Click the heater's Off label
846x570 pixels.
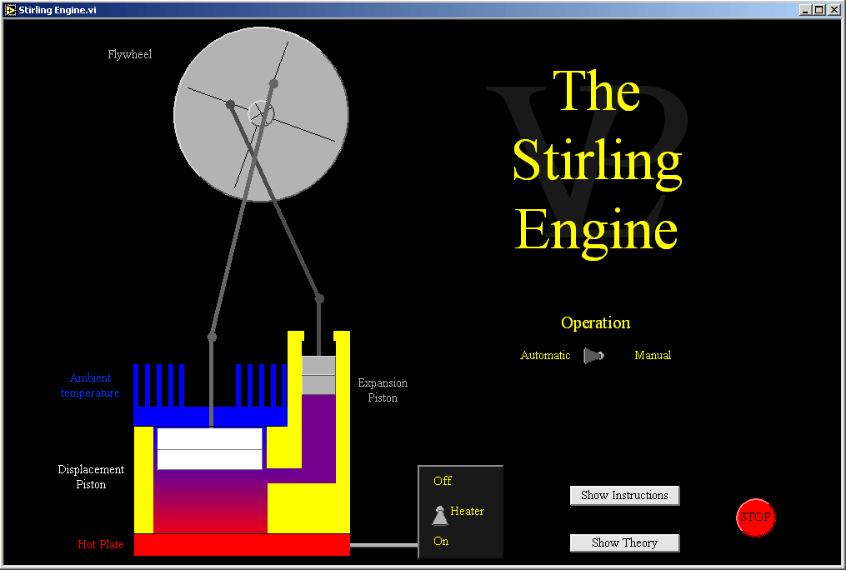pyautogui.click(x=443, y=481)
